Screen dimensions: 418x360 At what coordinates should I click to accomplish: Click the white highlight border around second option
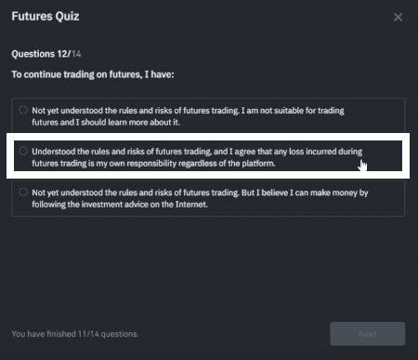[x=208, y=137]
